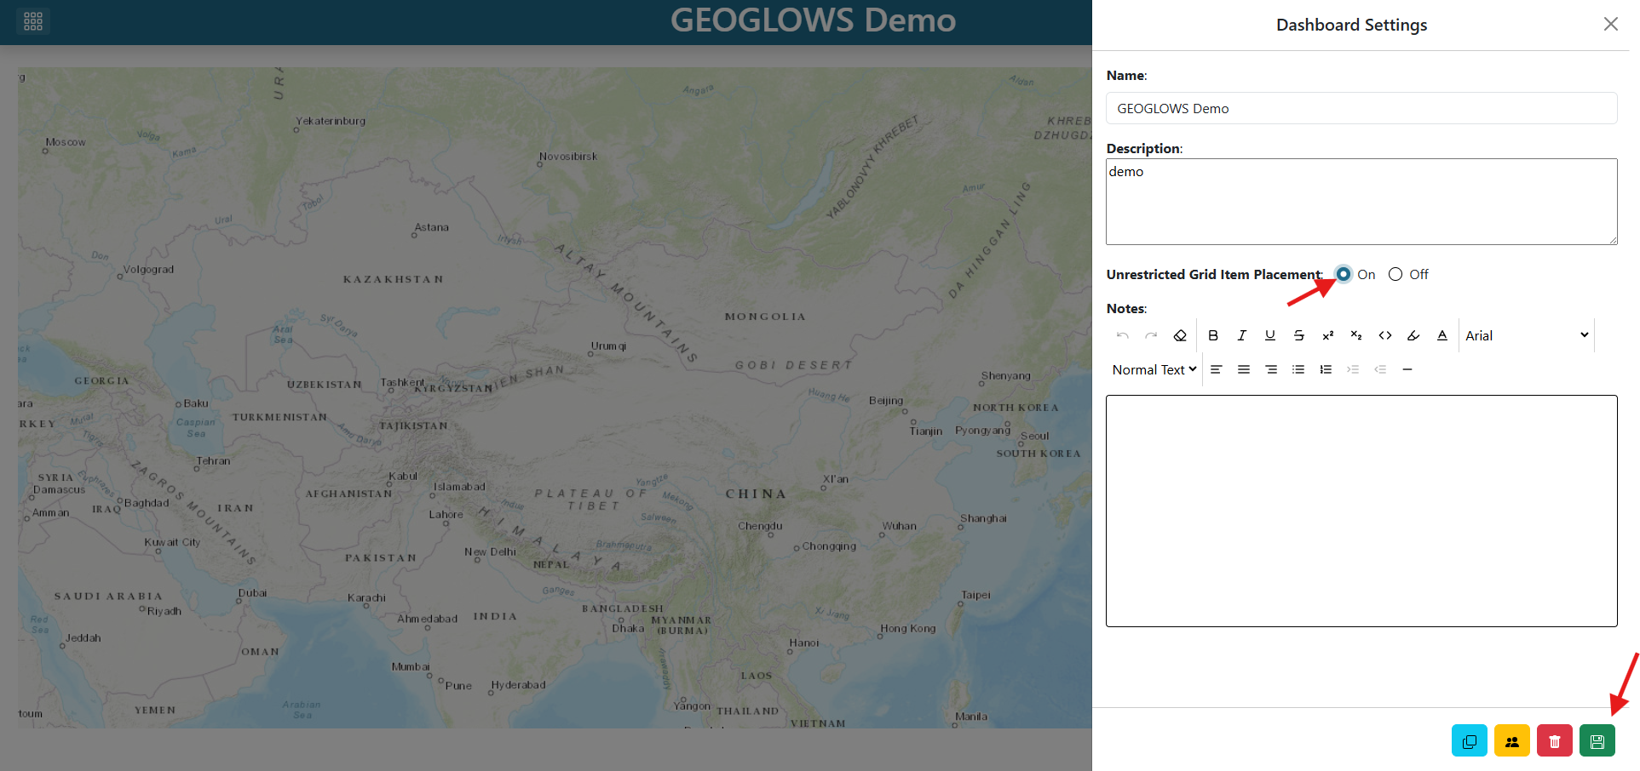Align notes text right
Screen dimensions: 1640x771
click(1271, 369)
